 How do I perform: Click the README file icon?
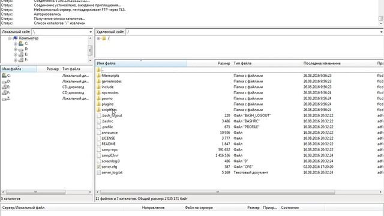click(x=98, y=144)
